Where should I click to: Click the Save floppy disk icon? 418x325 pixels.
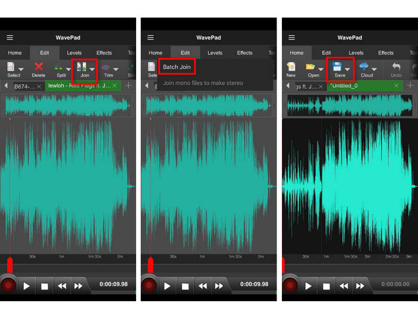point(337,67)
